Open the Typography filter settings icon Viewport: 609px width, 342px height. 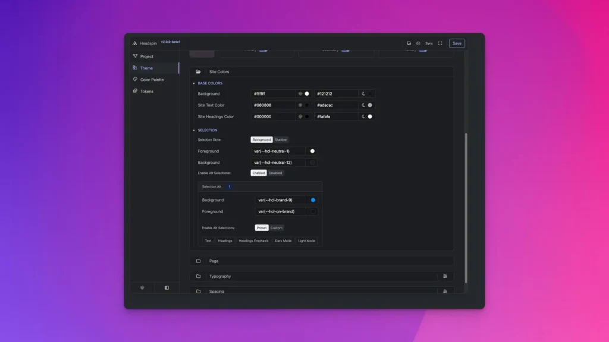coord(445,275)
